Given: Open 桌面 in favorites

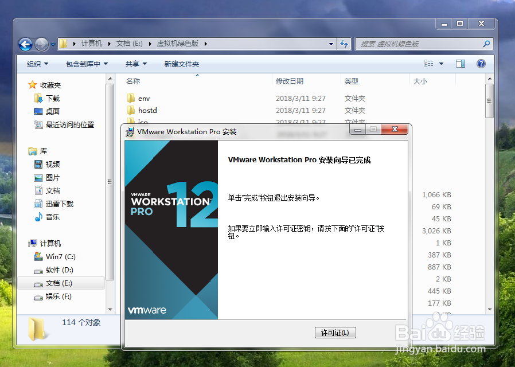Looking at the screenshot, I should [x=53, y=112].
